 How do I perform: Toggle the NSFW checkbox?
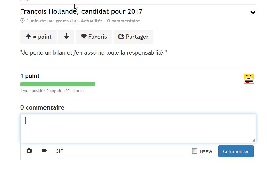click(194, 151)
